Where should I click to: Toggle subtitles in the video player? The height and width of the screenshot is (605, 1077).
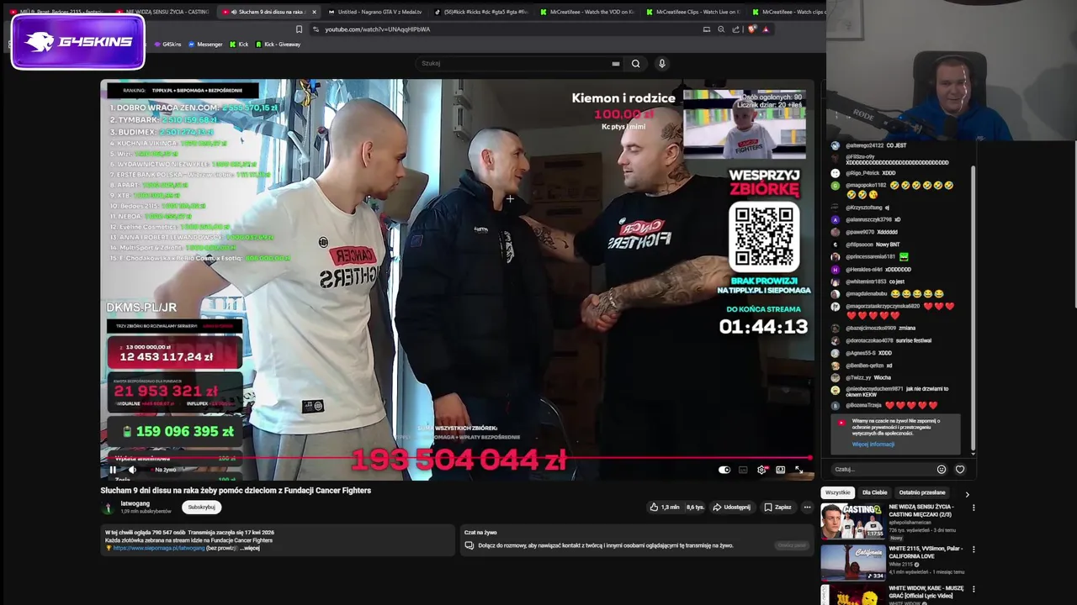[743, 470]
